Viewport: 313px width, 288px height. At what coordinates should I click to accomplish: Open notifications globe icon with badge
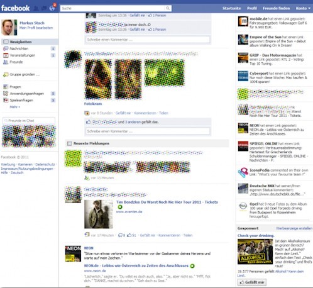tap(52, 8)
